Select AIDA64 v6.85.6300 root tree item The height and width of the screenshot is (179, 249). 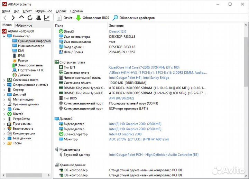(18, 31)
